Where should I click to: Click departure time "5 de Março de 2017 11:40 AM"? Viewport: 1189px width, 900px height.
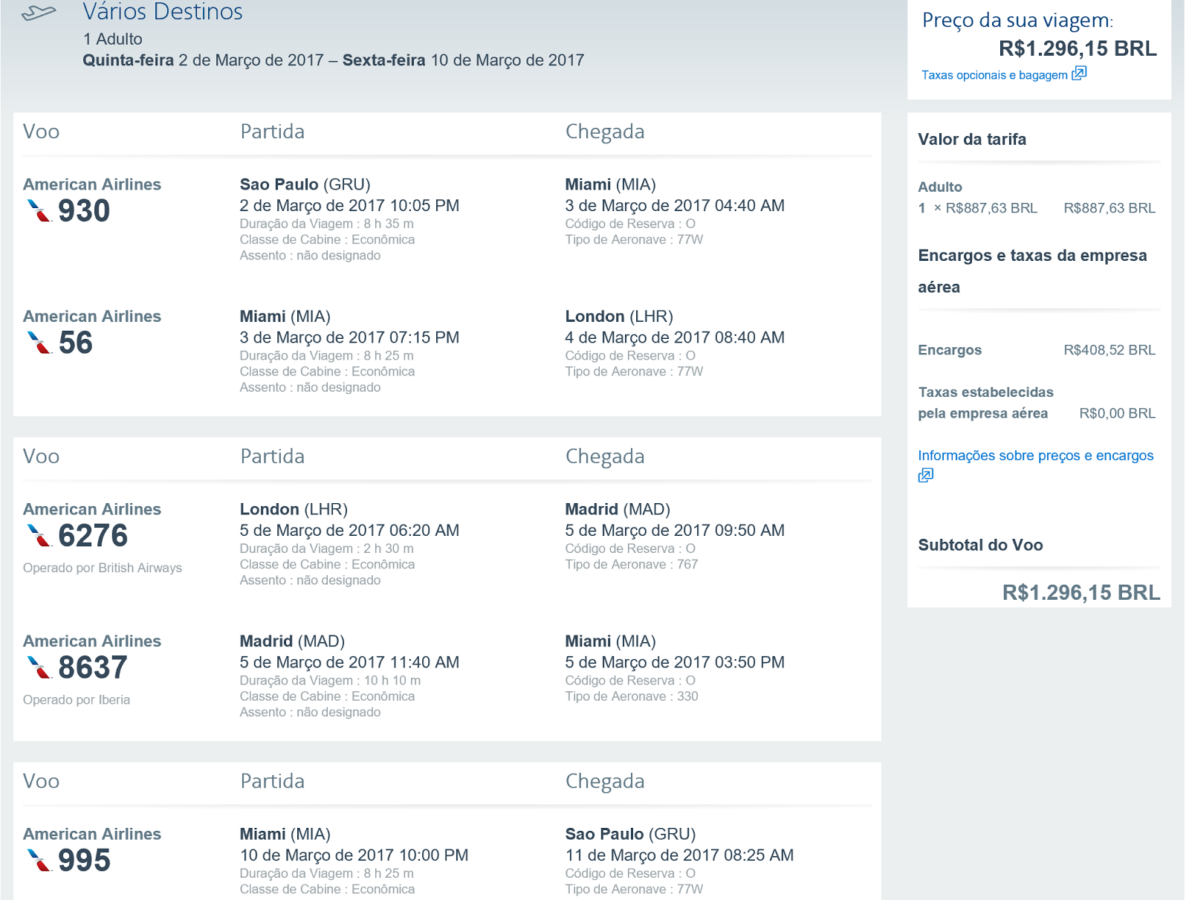(349, 662)
